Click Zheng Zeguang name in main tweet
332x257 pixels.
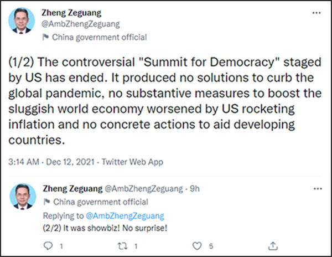pos(71,13)
